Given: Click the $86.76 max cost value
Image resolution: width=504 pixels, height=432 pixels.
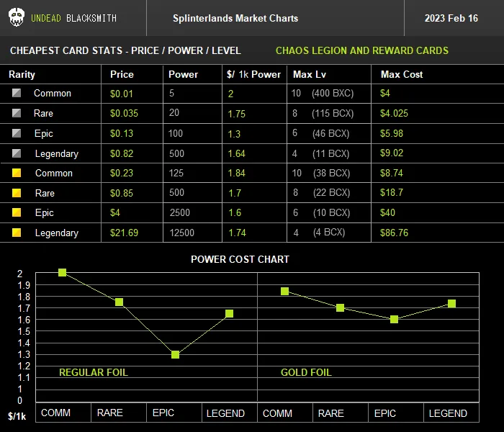Looking at the screenshot, I should 394,233.
